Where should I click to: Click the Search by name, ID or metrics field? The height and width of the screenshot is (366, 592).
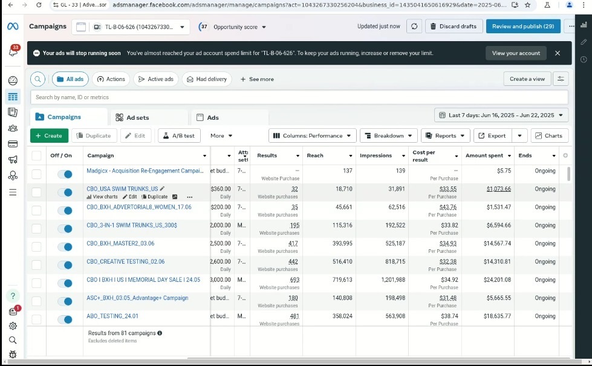pos(299,97)
